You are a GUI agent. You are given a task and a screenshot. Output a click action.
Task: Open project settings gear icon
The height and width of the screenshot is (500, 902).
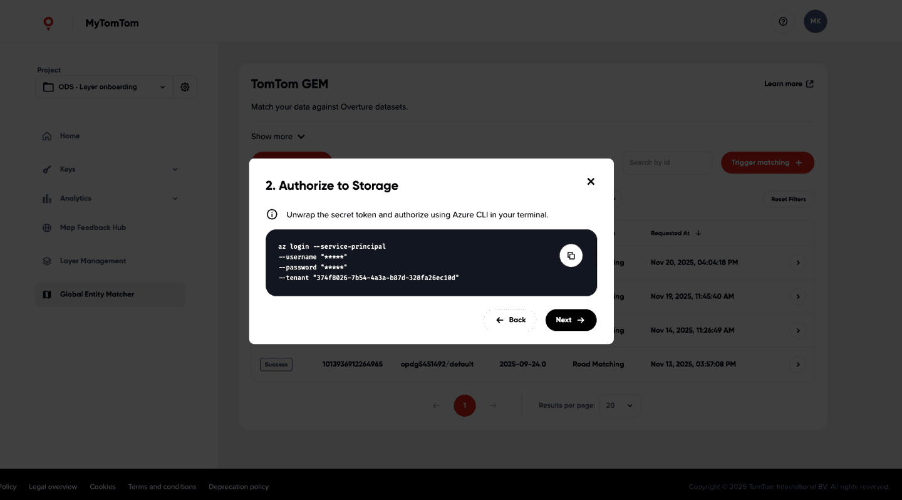pyautogui.click(x=185, y=87)
